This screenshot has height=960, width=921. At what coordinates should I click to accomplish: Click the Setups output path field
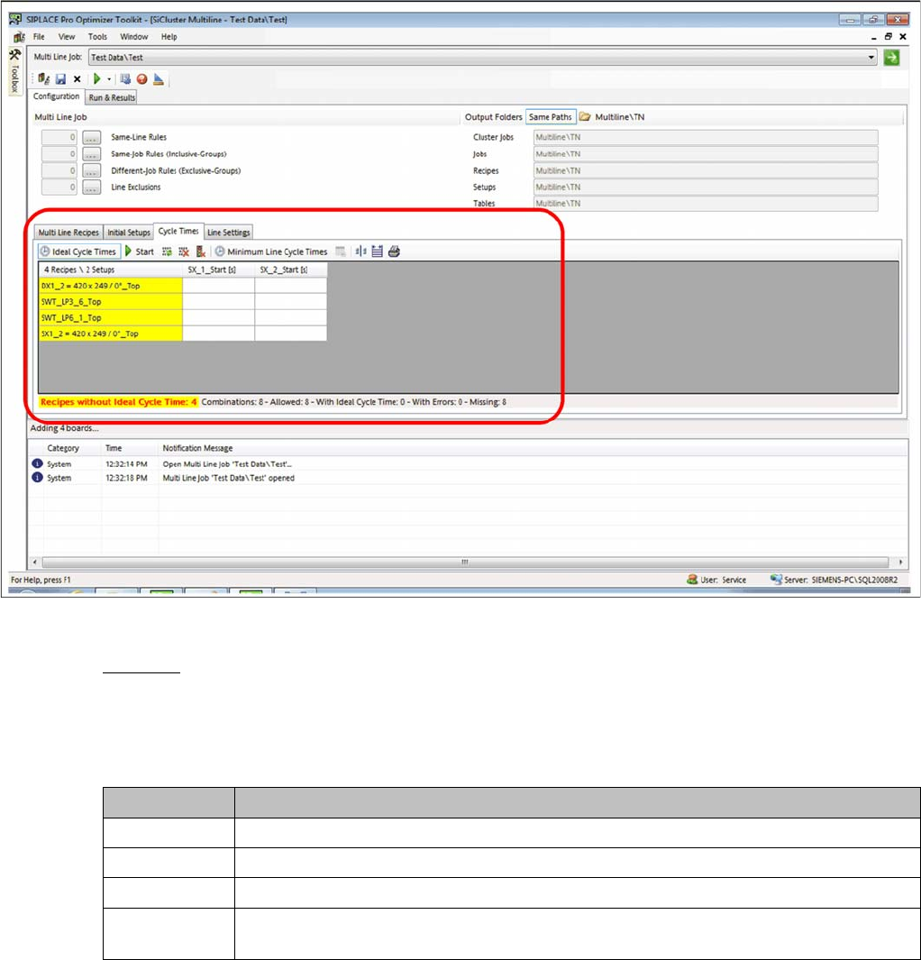pos(705,187)
